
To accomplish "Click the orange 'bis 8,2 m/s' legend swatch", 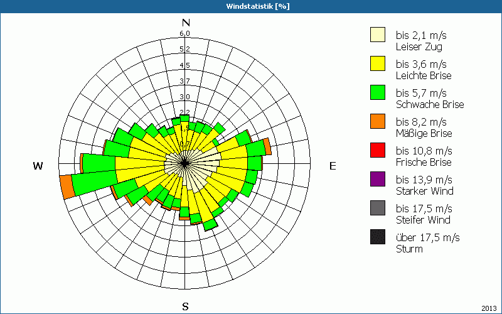I will coord(378,121).
